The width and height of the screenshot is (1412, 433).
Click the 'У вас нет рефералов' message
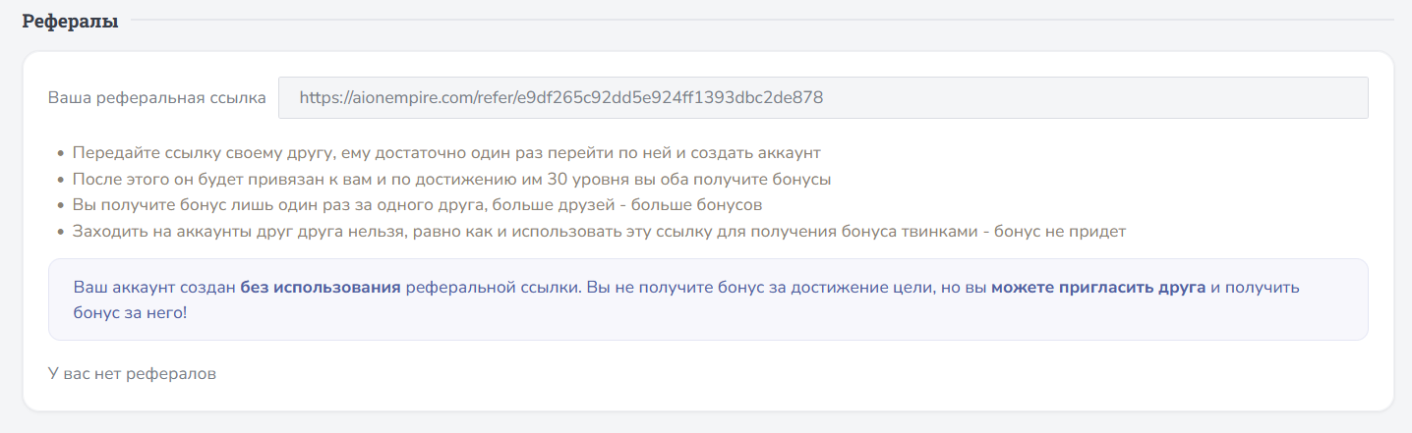pos(131,373)
